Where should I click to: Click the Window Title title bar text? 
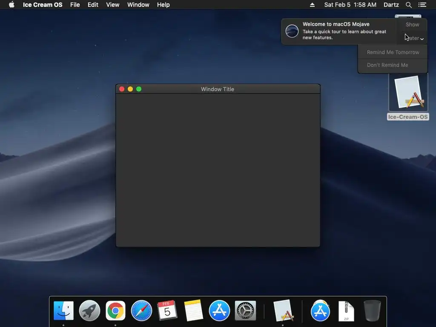point(218,89)
